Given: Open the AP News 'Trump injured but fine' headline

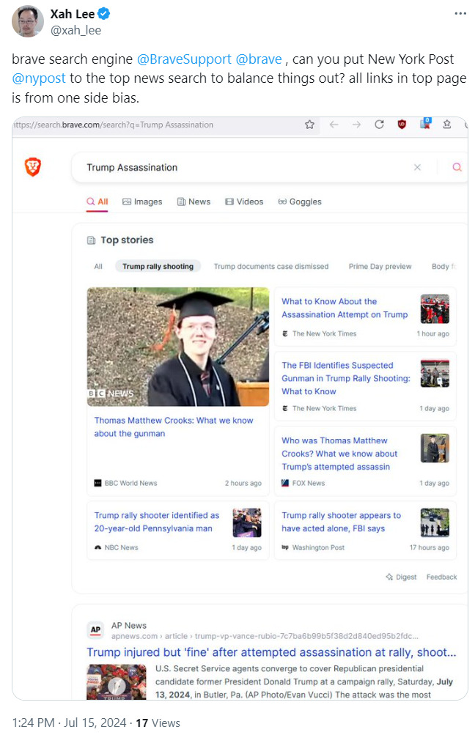Looking at the screenshot, I should 271,651.
